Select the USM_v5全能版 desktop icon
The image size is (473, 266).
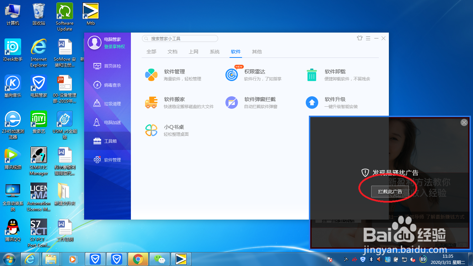click(65, 125)
